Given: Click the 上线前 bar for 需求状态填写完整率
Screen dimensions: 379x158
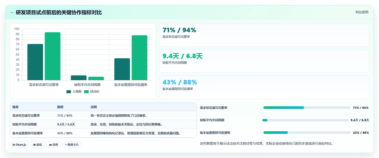Looking at the screenshot, I should (x=35, y=62).
